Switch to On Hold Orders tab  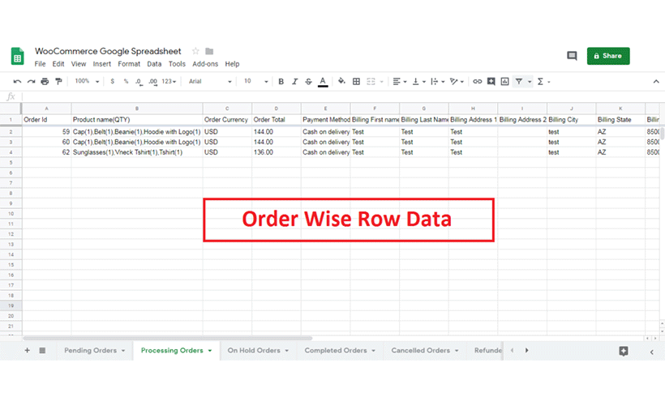[x=254, y=351]
